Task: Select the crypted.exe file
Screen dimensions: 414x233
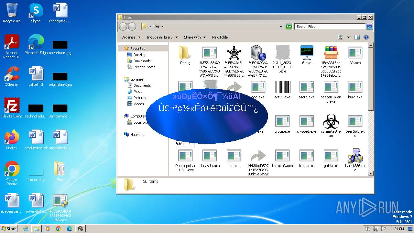Action: click(307, 124)
